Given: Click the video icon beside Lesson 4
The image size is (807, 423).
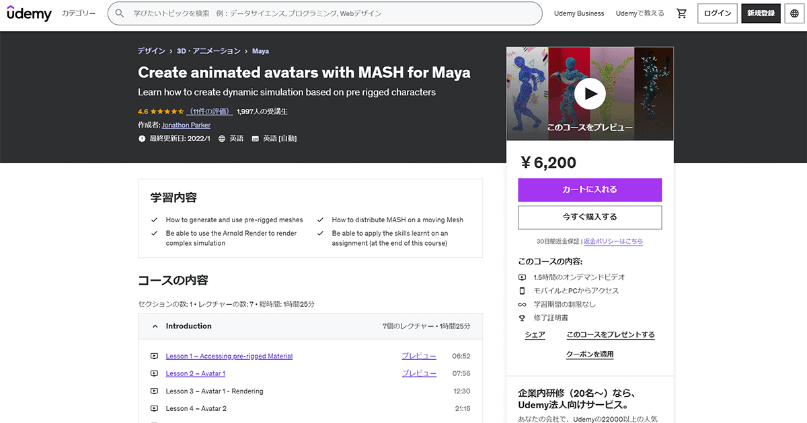Looking at the screenshot, I should click(x=154, y=408).
